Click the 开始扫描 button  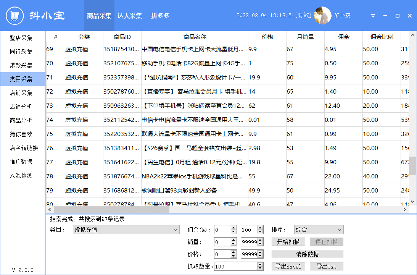click(x=288, y=242)
